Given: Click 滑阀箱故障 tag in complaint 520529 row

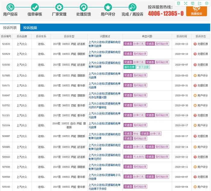Looking at the screenshot, I should 135,54.
